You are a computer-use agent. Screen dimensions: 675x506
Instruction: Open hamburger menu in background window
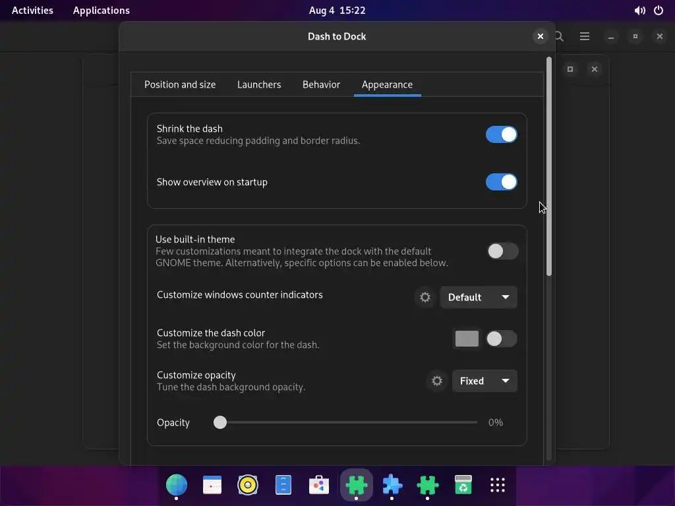(585, 36)
